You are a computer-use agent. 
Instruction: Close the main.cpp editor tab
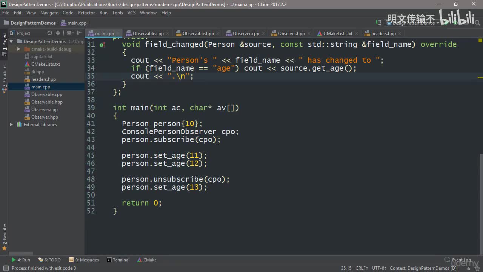point(118,34)
